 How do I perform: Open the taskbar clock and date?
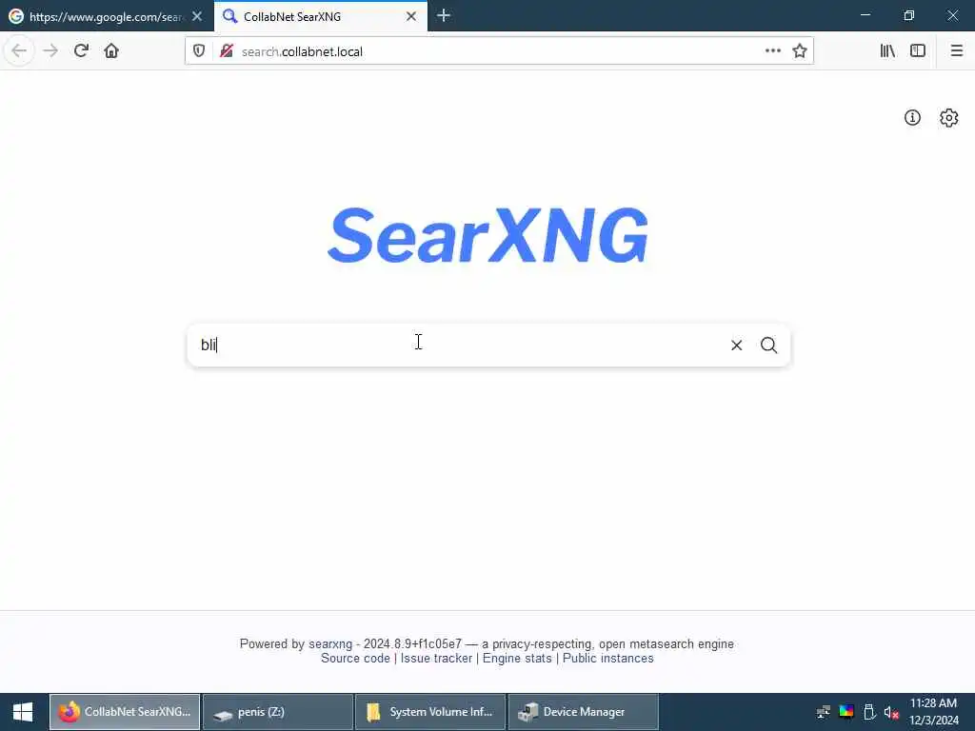click(933, 712)
